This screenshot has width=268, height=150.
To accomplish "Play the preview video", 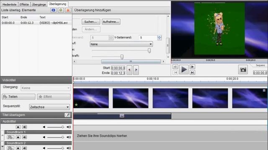I will tap(184, 70).
